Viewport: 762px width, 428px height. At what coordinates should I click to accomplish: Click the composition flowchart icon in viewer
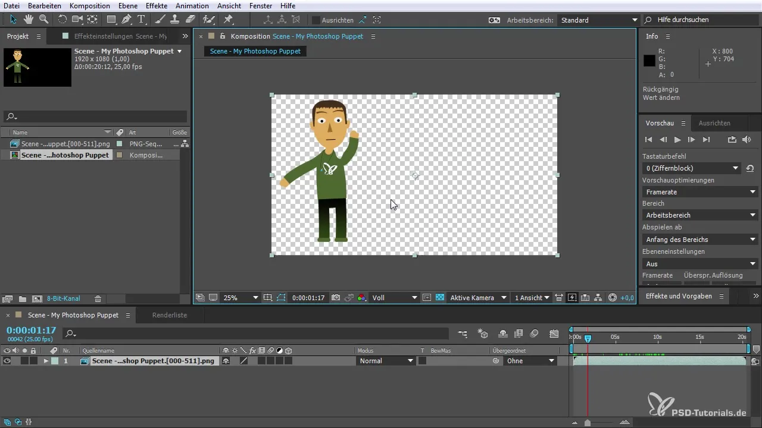[x=598, y=297]
